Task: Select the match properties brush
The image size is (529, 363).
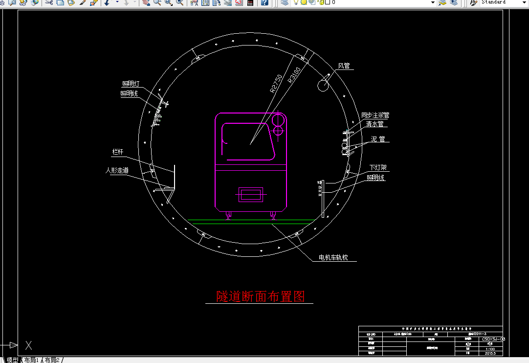Action: pyautogui.click(x=82, y=2)
